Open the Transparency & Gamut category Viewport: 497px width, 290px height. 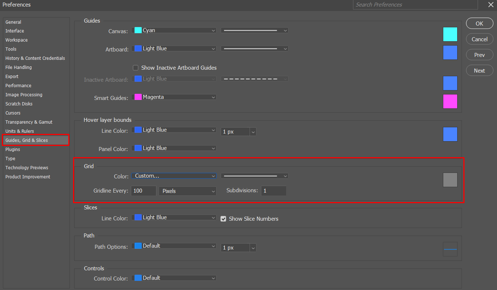point(29,122)
